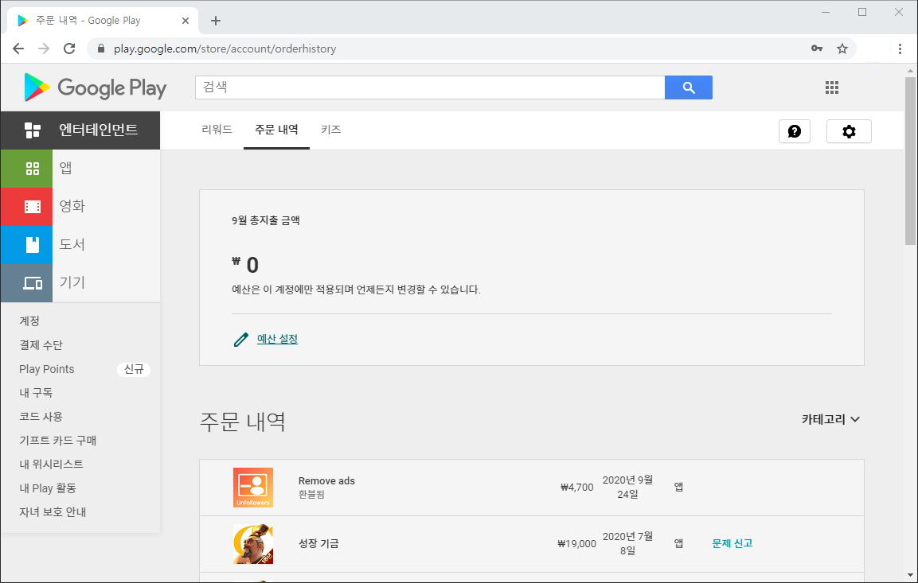918x583 pixels.
Task: Click the Unfollowers app thumbnail
Action: (253, 487)
